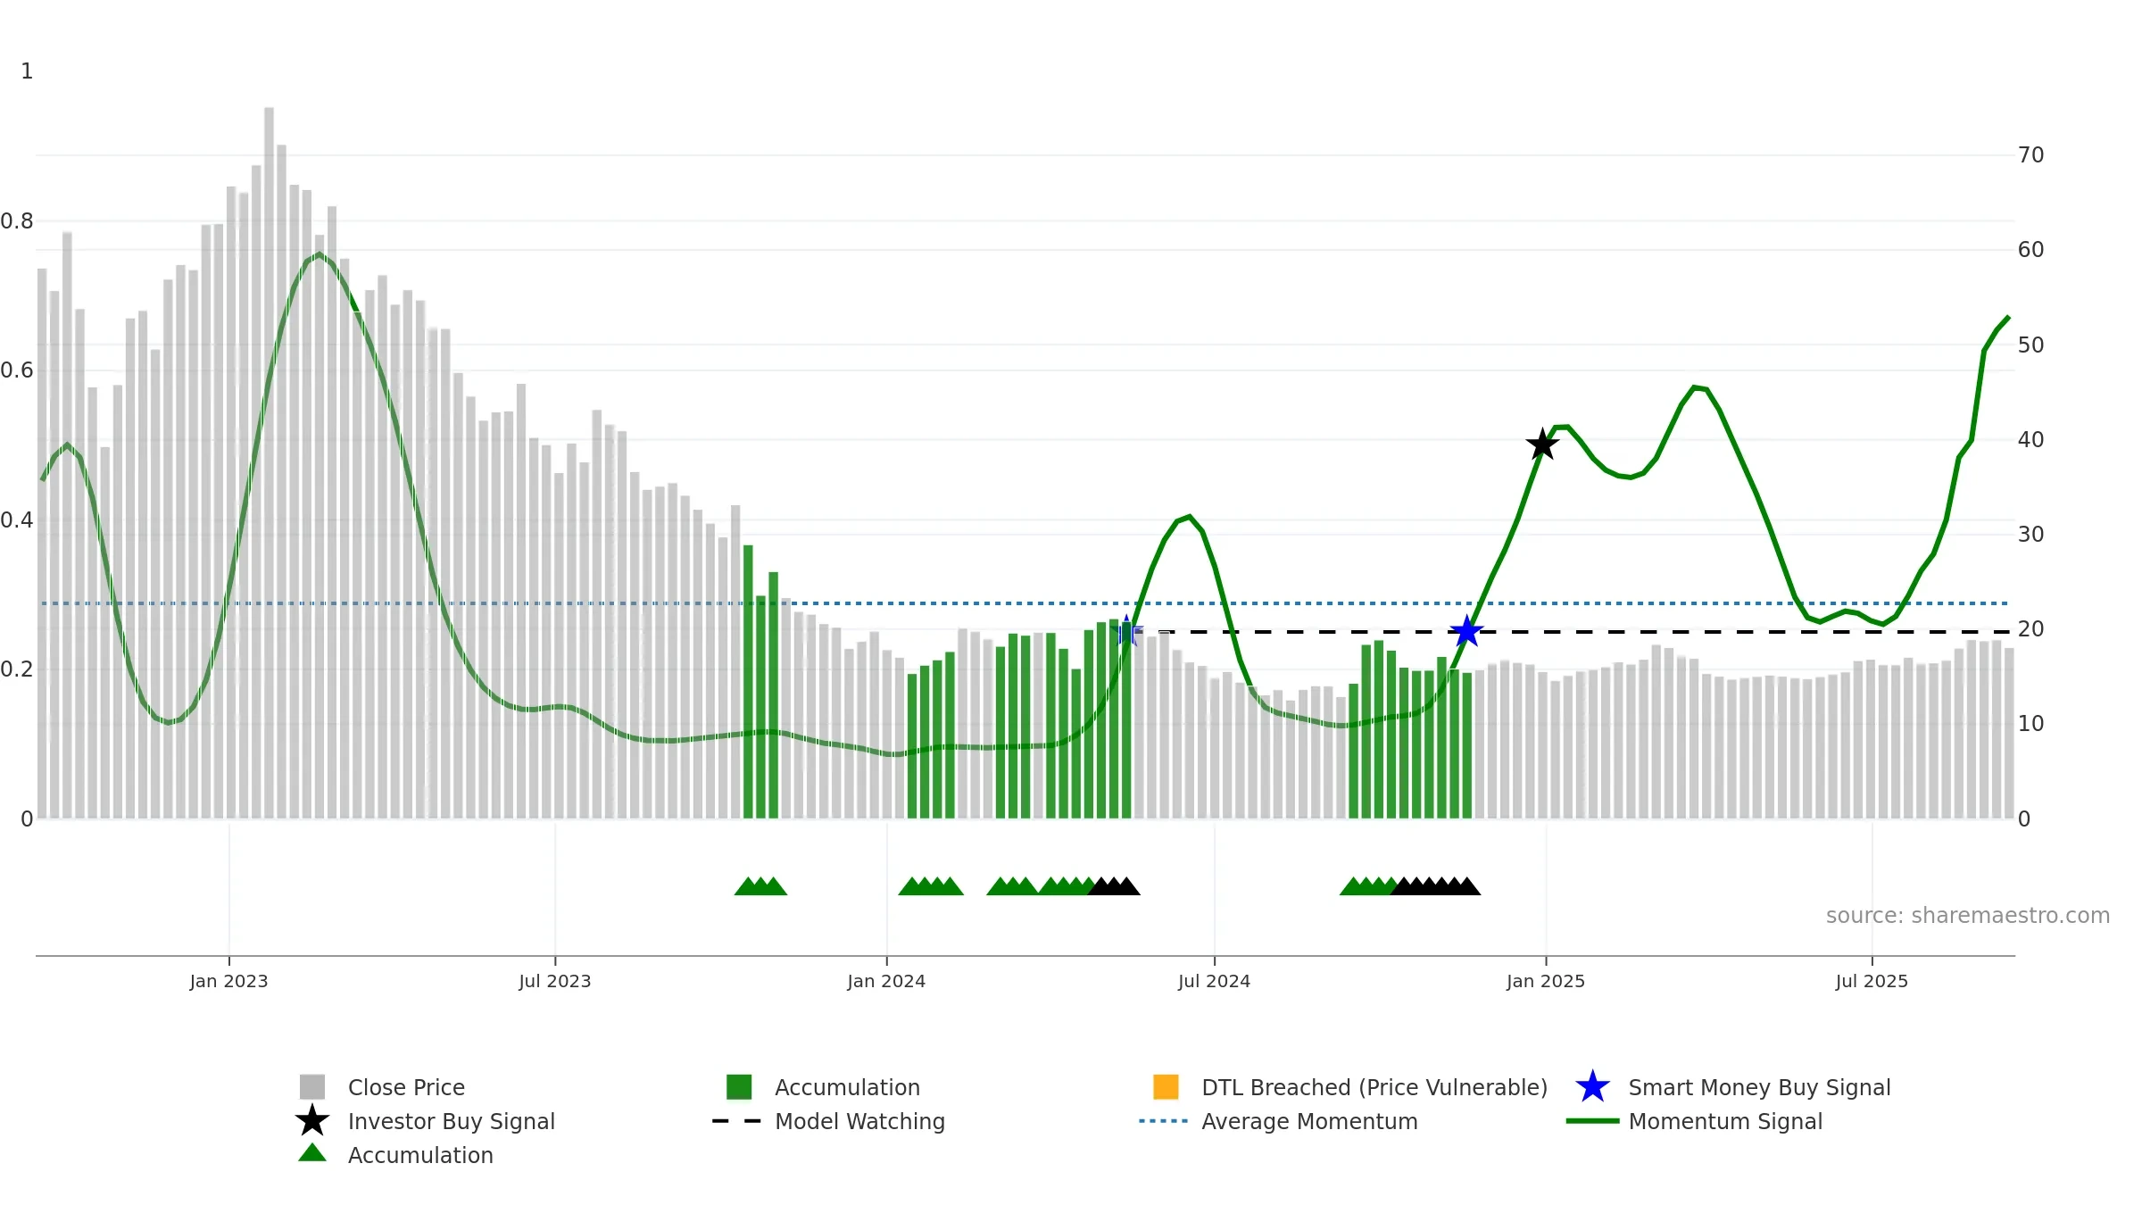Viewport: 2142px width, 1205px height.
Task: Click Accumulation legend green triangle icon
Action: 312,1153
